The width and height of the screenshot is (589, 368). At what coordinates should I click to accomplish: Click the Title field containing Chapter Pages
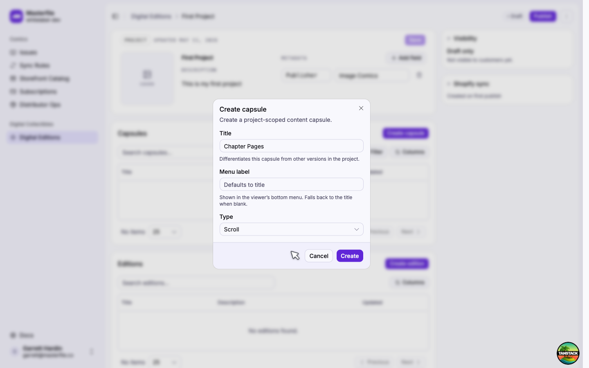tap(291, 146)
